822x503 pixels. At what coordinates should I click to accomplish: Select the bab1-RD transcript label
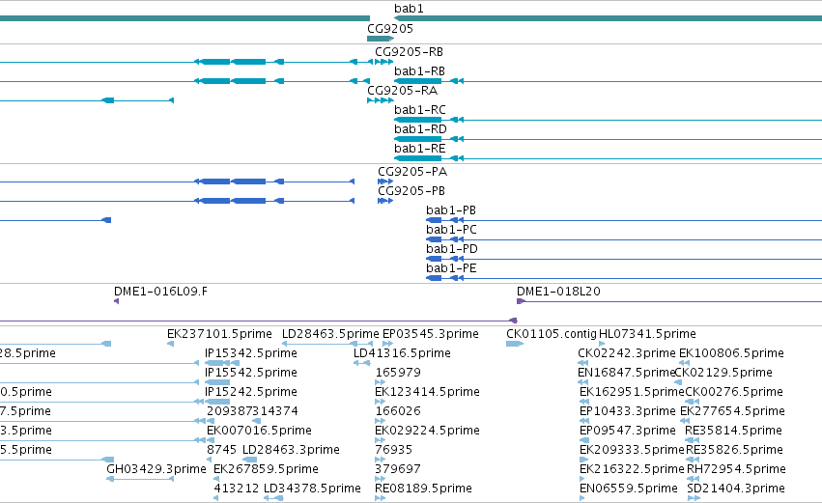click(x=420, y=129)
